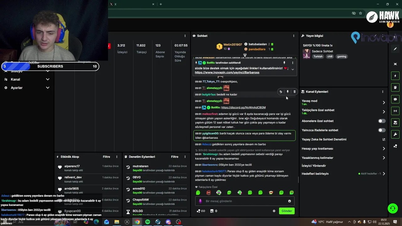Open File Explorer from the taskbar

coord(117,222)
